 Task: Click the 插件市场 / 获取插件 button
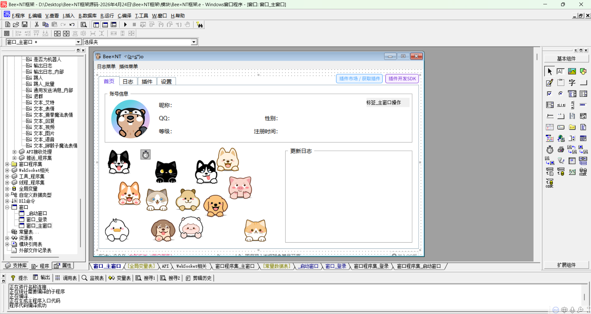pyautogui.click(x=359, y=79)
